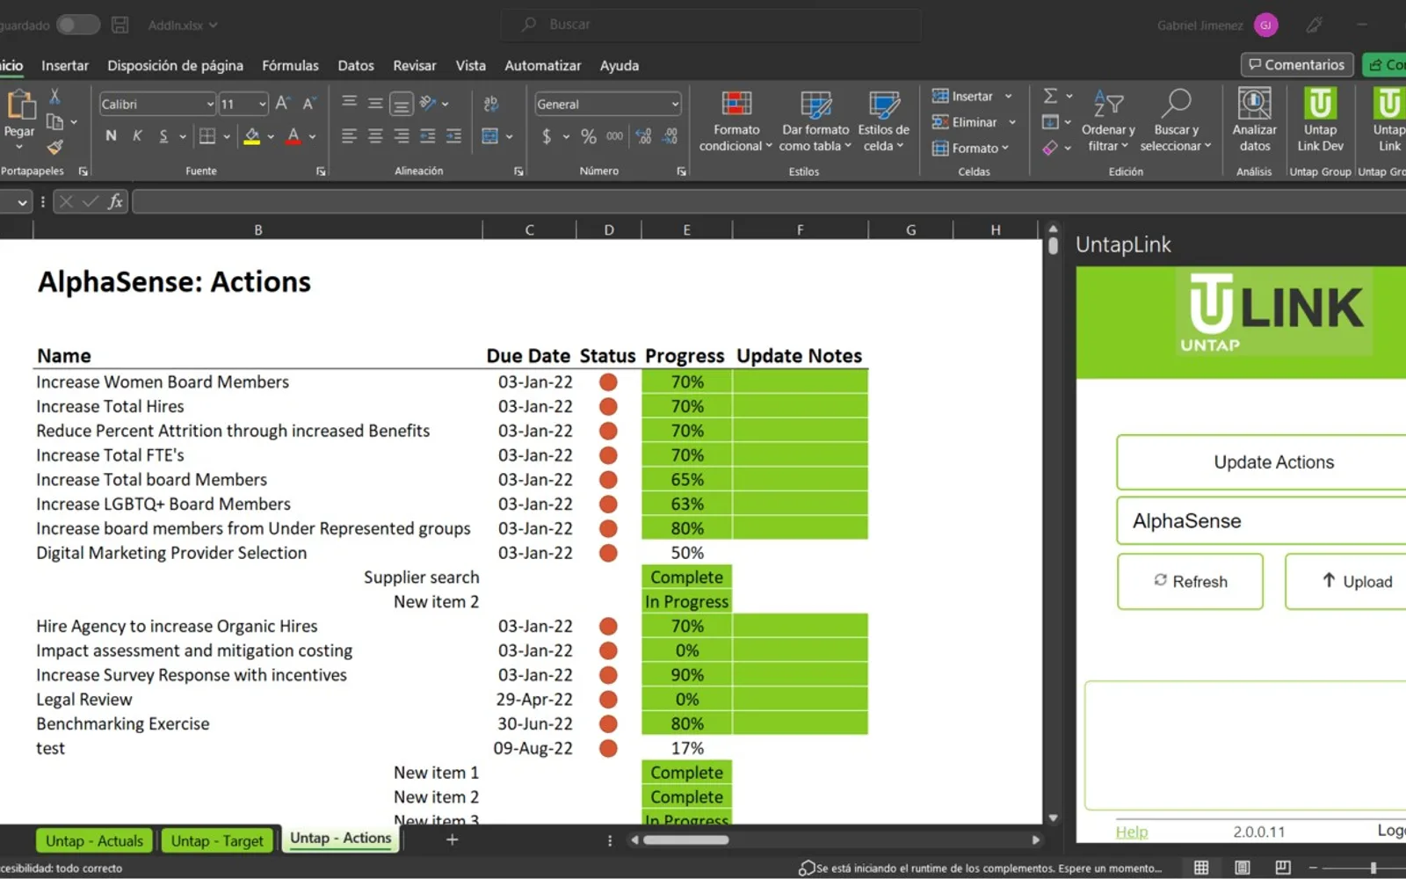Click Analizar datos button
1406x879 pixels.
(1254, 121)
